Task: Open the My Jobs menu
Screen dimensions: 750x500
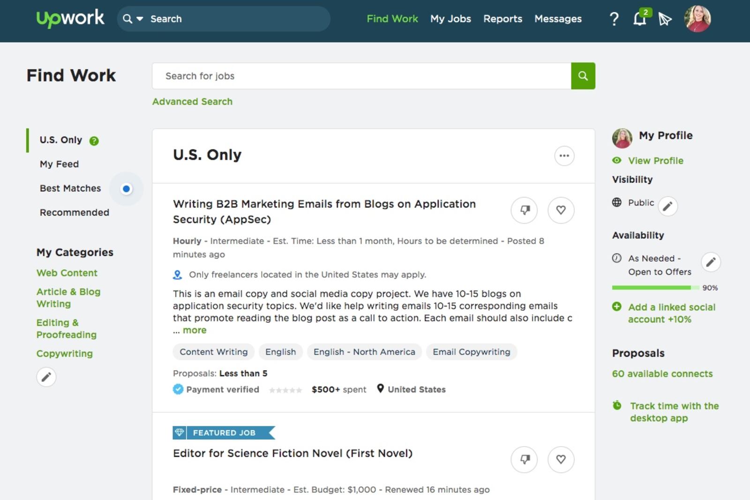Action: point(450,19)
